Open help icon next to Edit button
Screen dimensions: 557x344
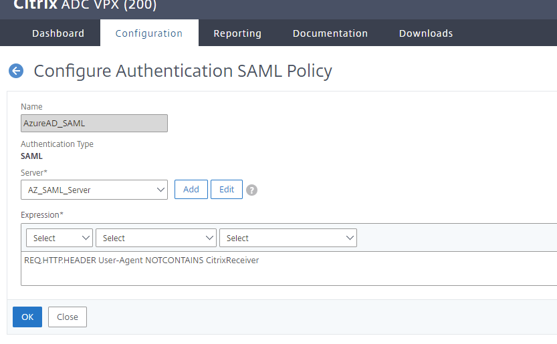(x=251, y=190)
